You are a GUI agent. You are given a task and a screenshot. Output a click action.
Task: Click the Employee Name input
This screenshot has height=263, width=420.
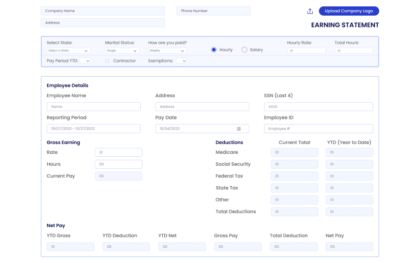[x=93, y=107]
